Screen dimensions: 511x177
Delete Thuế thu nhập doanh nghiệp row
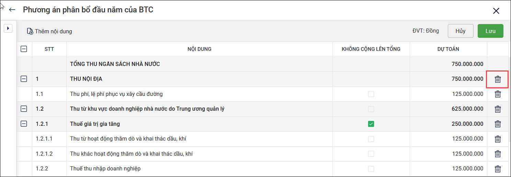[498, 169]
